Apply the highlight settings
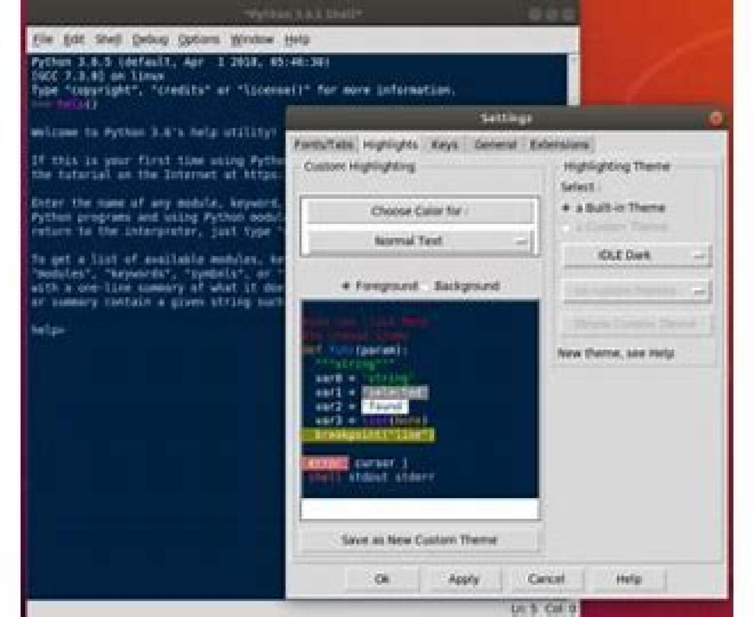The width and height of the screenshot is (754, 617). (x=464, y=579)
